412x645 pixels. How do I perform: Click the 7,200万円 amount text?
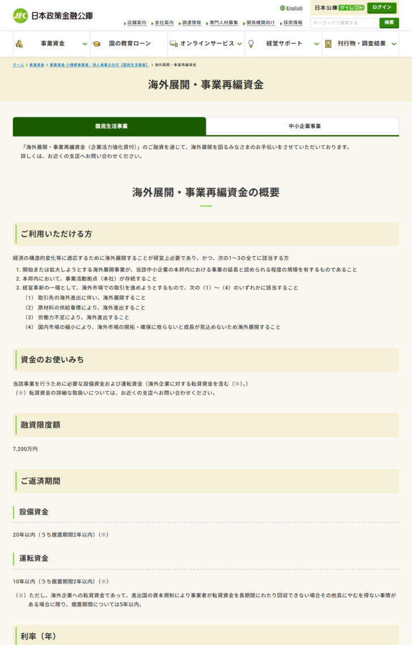(x=25, y=449)
